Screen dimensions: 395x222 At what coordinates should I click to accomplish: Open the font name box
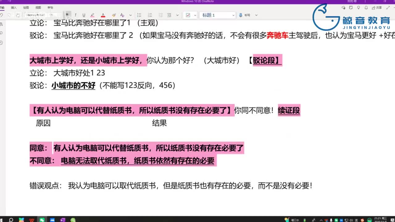(x=36, y=15)
